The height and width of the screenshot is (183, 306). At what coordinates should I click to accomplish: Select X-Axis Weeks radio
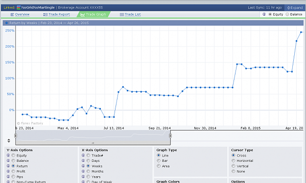tap(88, 166)
